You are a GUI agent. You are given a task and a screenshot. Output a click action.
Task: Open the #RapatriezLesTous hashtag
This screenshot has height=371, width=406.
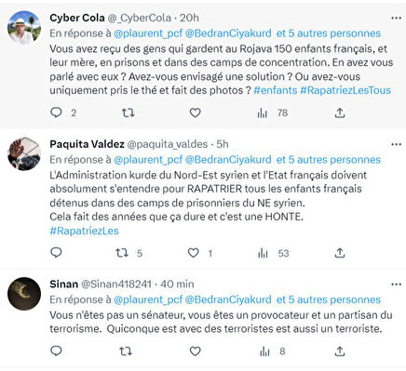click(345, 90)
